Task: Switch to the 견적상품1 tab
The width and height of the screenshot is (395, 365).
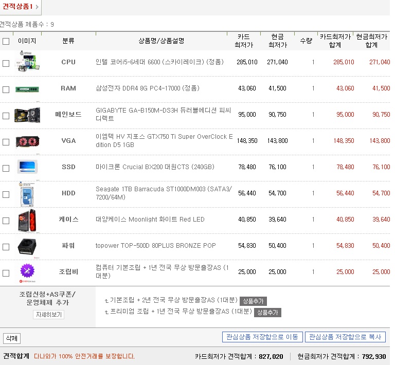Action: [18, 6]
